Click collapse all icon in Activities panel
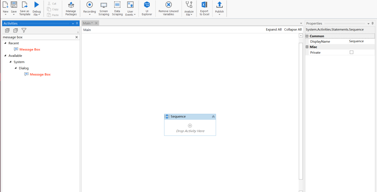Image resolution: width=377 pixels, height=192 pixels. pyautogui.click(x=15, y=30)
